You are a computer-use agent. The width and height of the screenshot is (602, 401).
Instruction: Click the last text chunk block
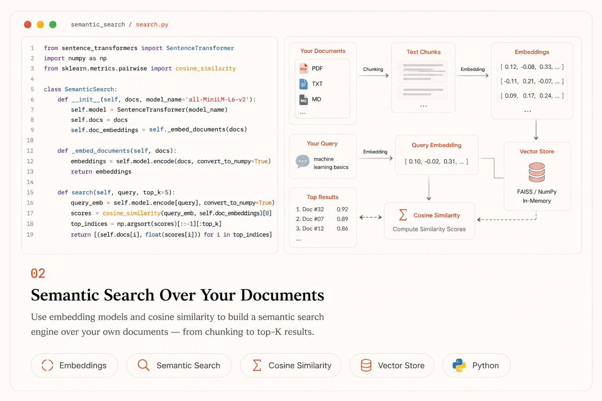pyautogui.click(x=423, y=92)
